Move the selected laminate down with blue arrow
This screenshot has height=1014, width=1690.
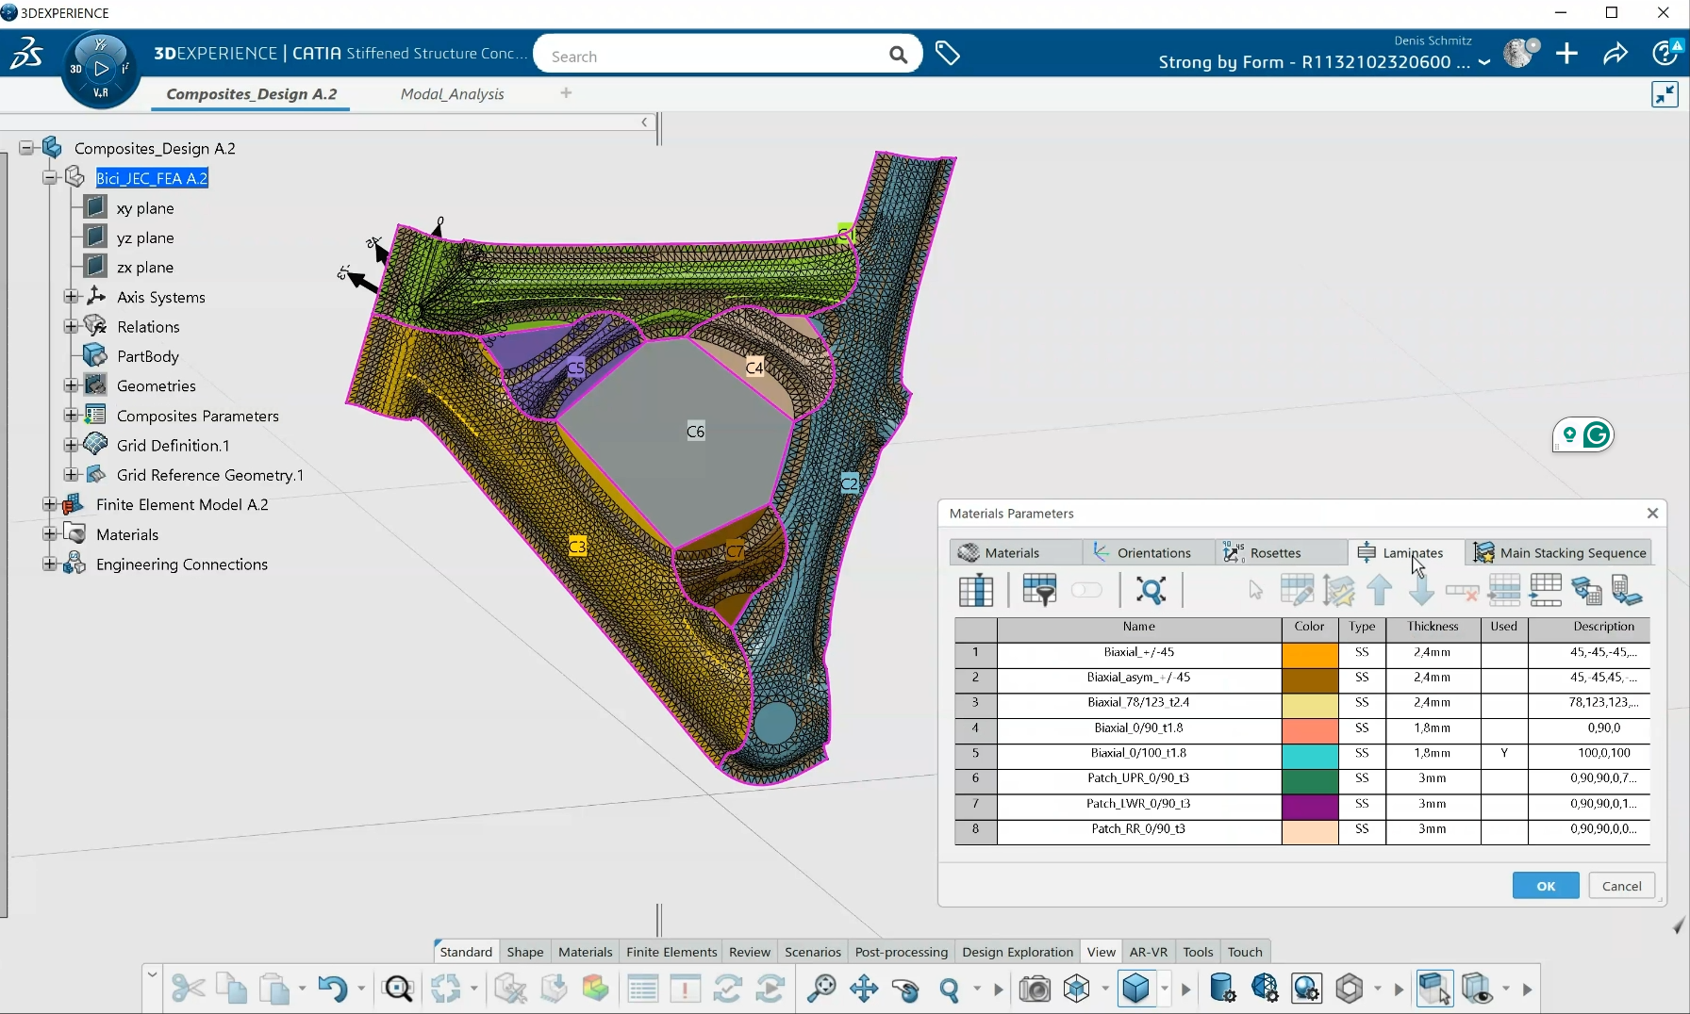[x=1420, y=590]
